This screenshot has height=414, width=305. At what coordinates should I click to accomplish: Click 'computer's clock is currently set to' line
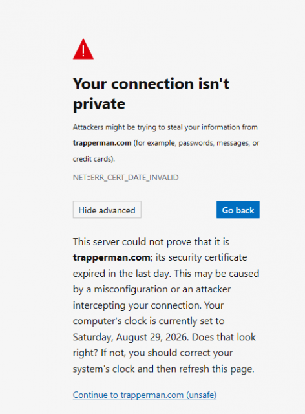tap(149, 321)
